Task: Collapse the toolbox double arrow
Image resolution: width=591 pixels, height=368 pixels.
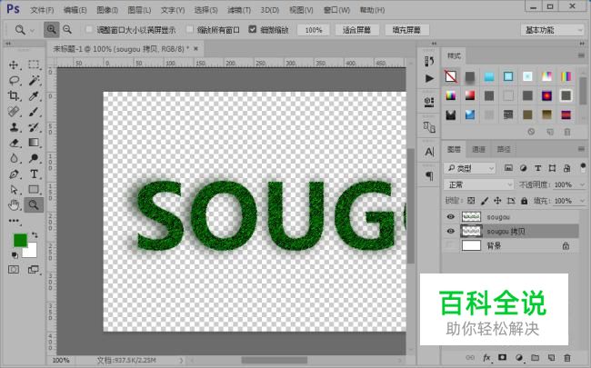Action: [x=7, y=44]
